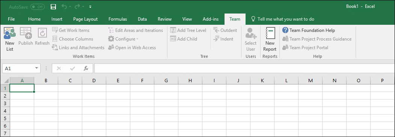Select cell A1
Image resolution: width=395 pixels, height=137 pixels.
click(22, 88)
